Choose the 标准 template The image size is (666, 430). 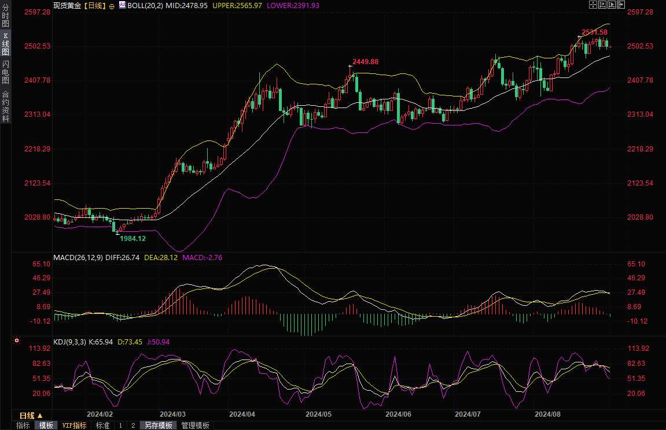(x=102, y=425)
